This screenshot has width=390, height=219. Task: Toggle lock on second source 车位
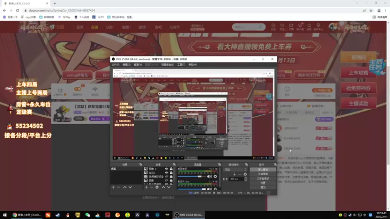pos(171,173)
